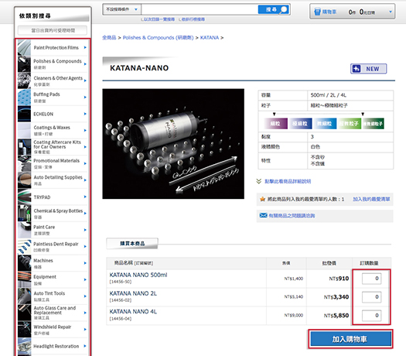This screenshot has height=356, width=406.
Task: Open the KATANA NANO 4L product link
Action: [x=133, y=312]
